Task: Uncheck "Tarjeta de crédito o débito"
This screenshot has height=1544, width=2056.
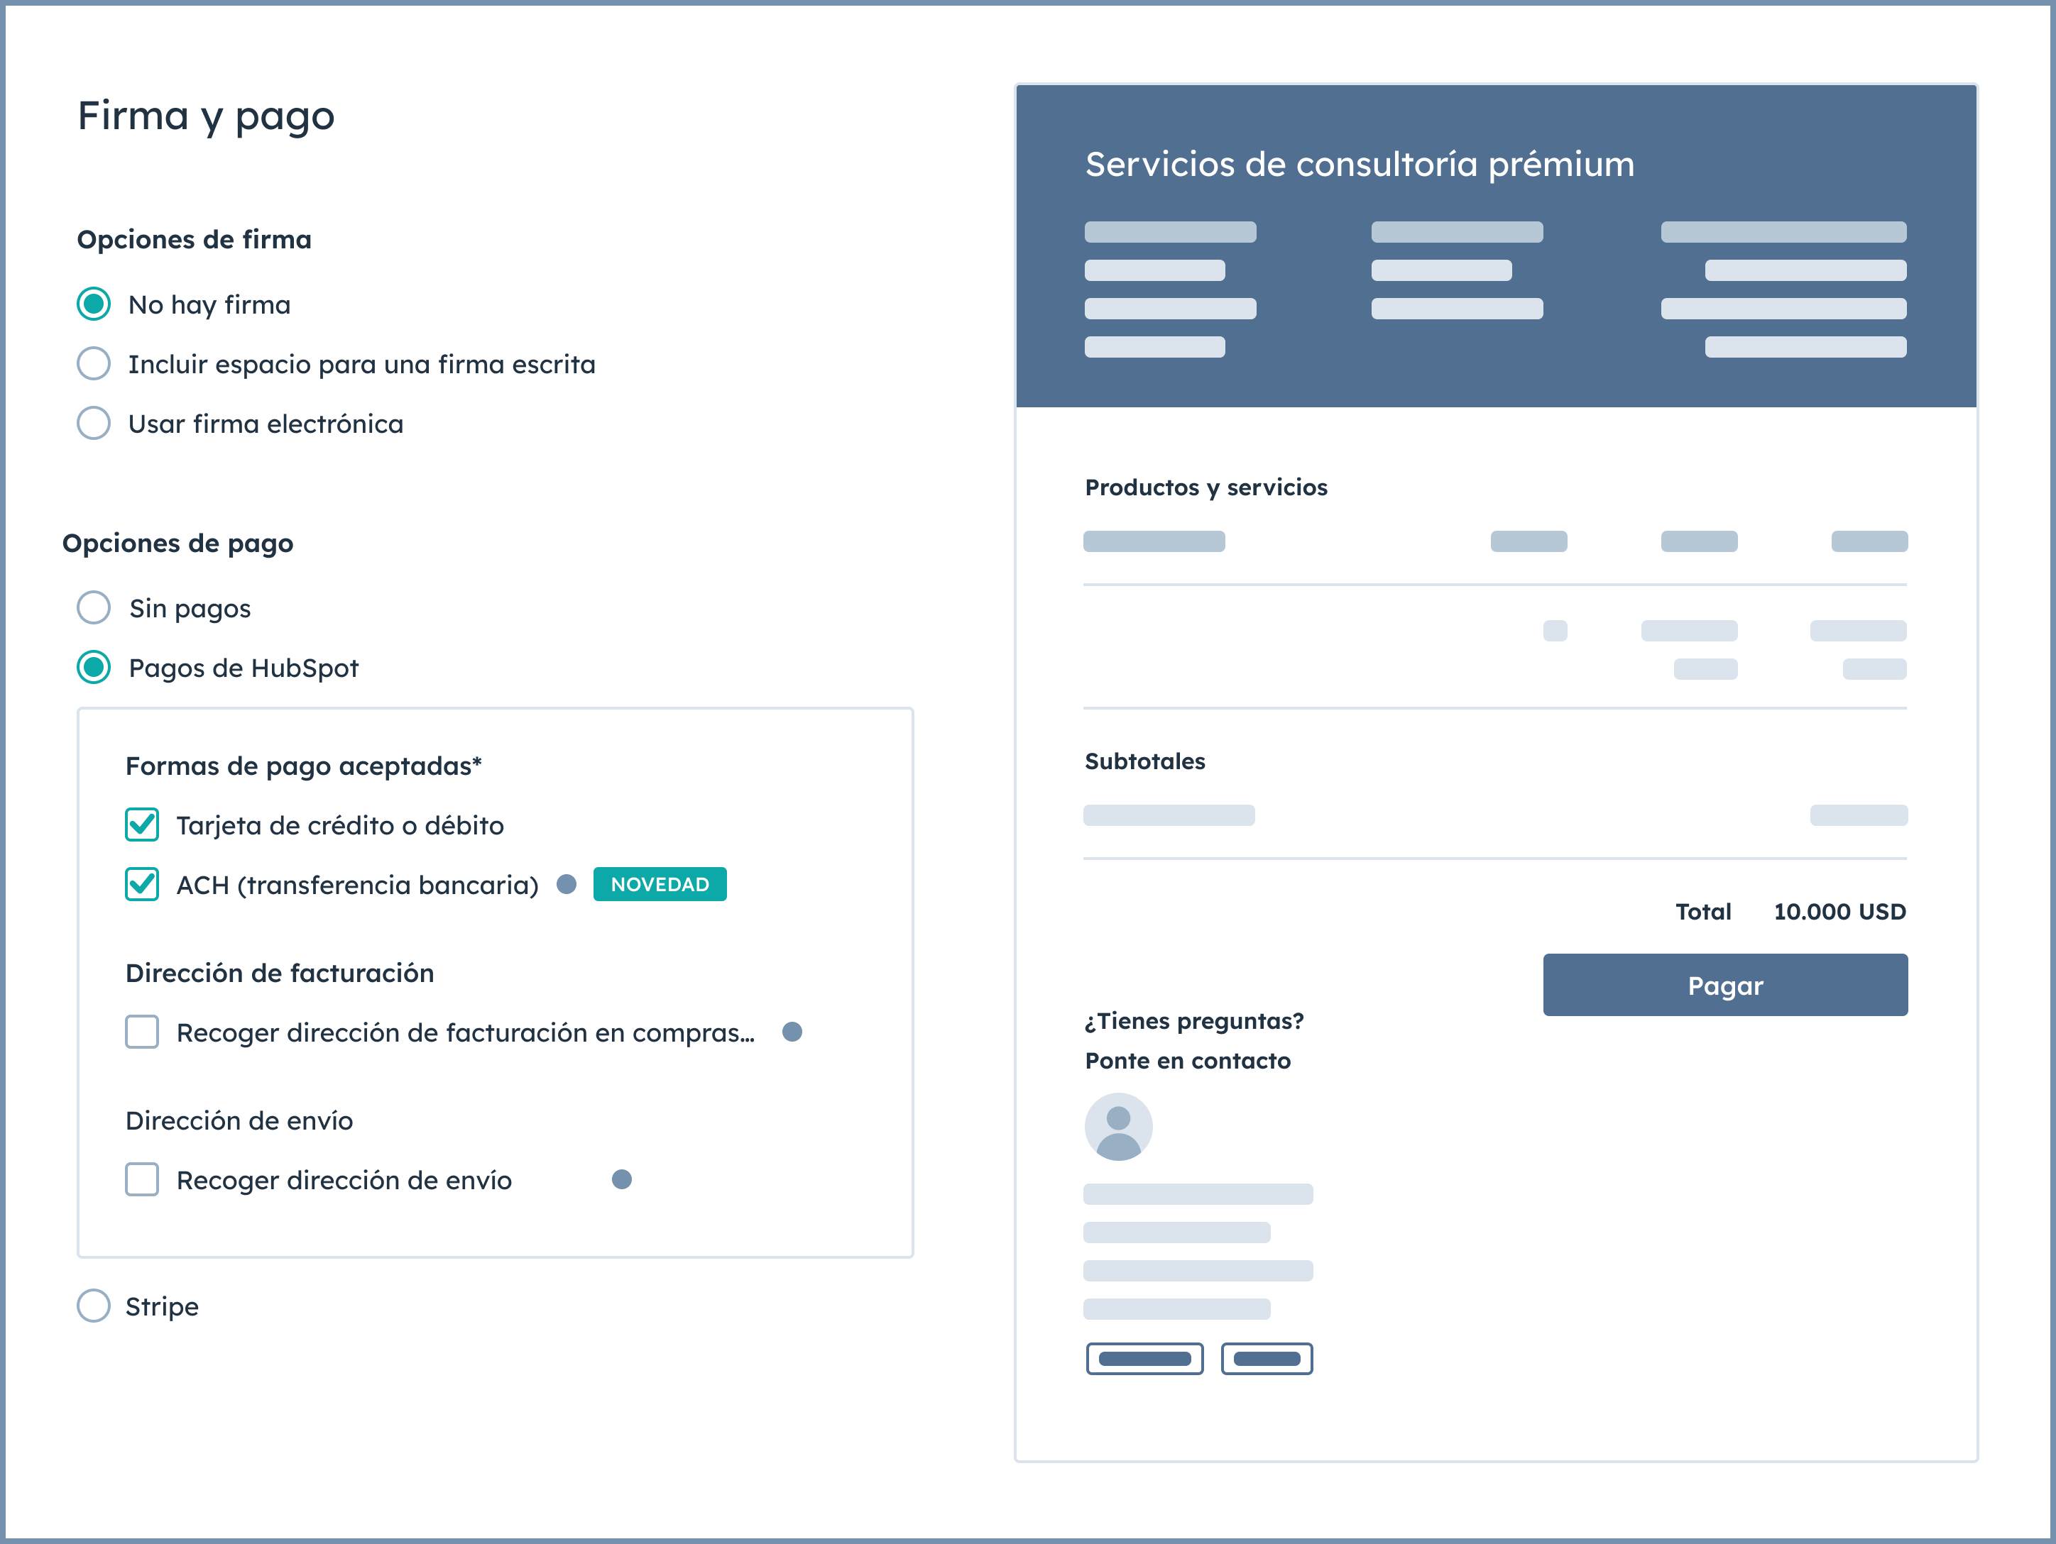Action: coord(141,824)
